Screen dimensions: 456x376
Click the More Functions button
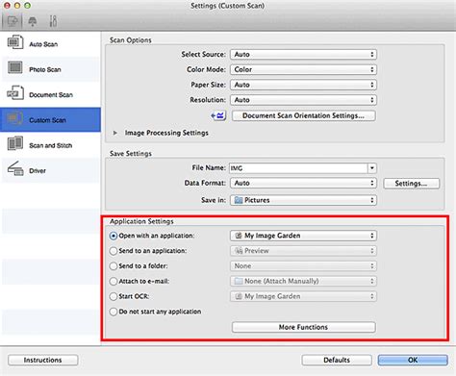303,327
